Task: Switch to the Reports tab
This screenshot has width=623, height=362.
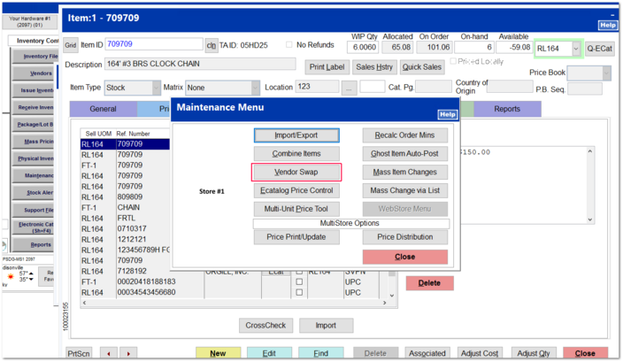Action: [x=507, y=109]
